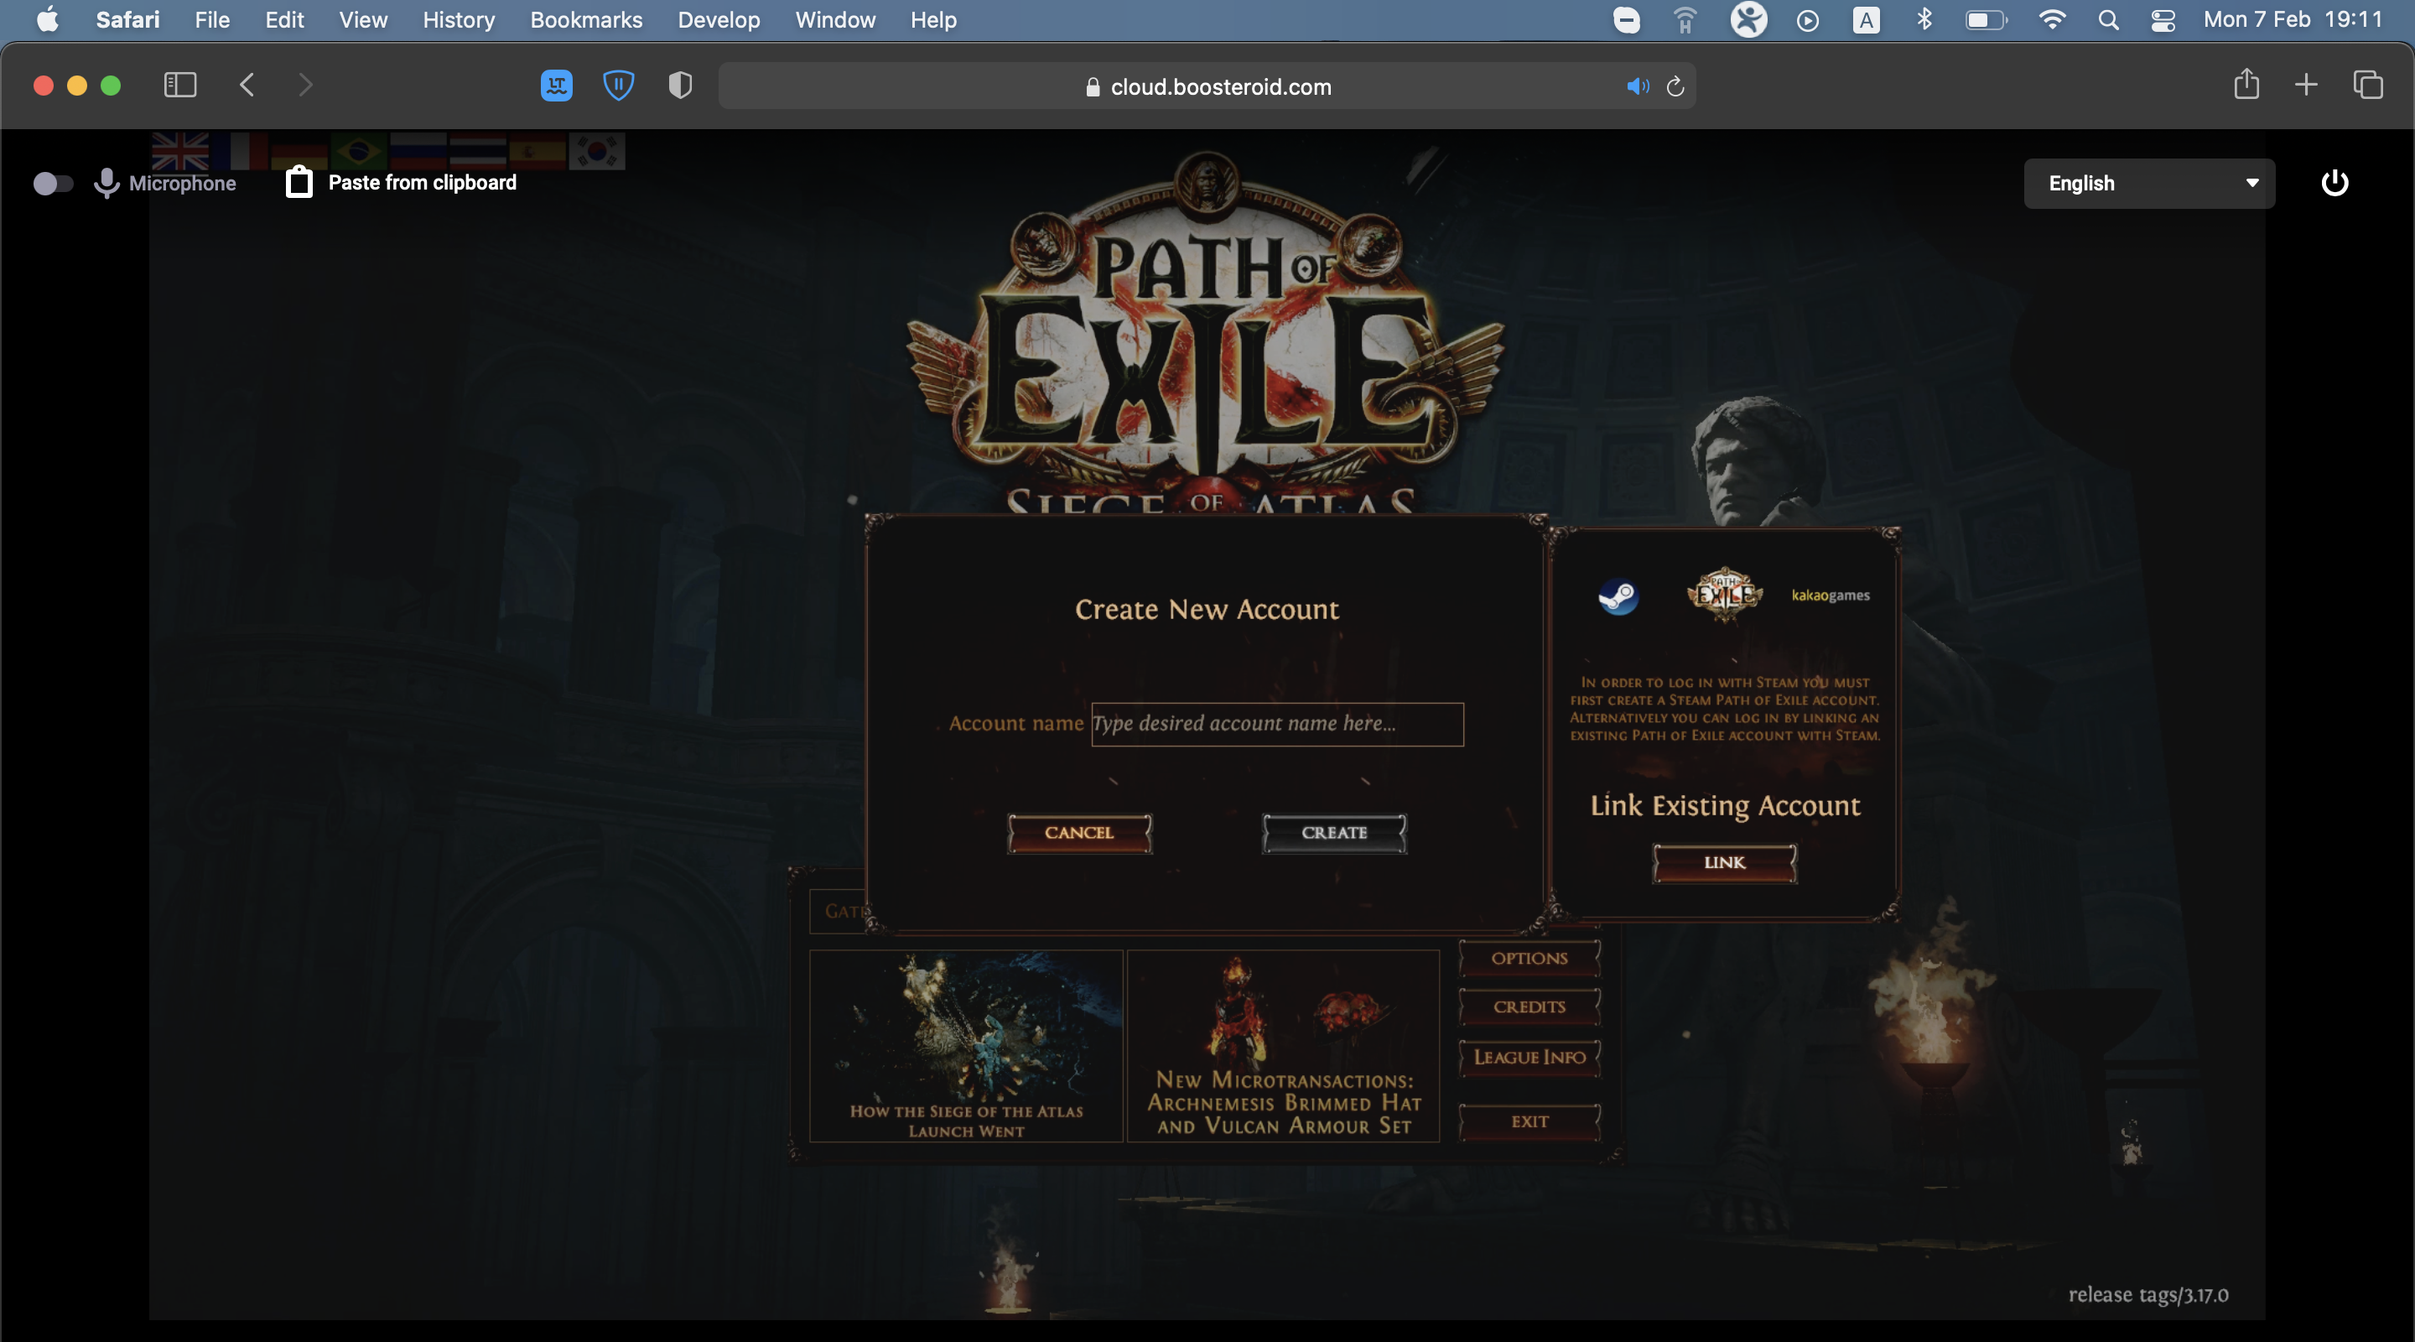The height and width of the screenshot is (1342, 2415).
Task: Click release tags/3.17.0 version text
Action: 2148,1295
